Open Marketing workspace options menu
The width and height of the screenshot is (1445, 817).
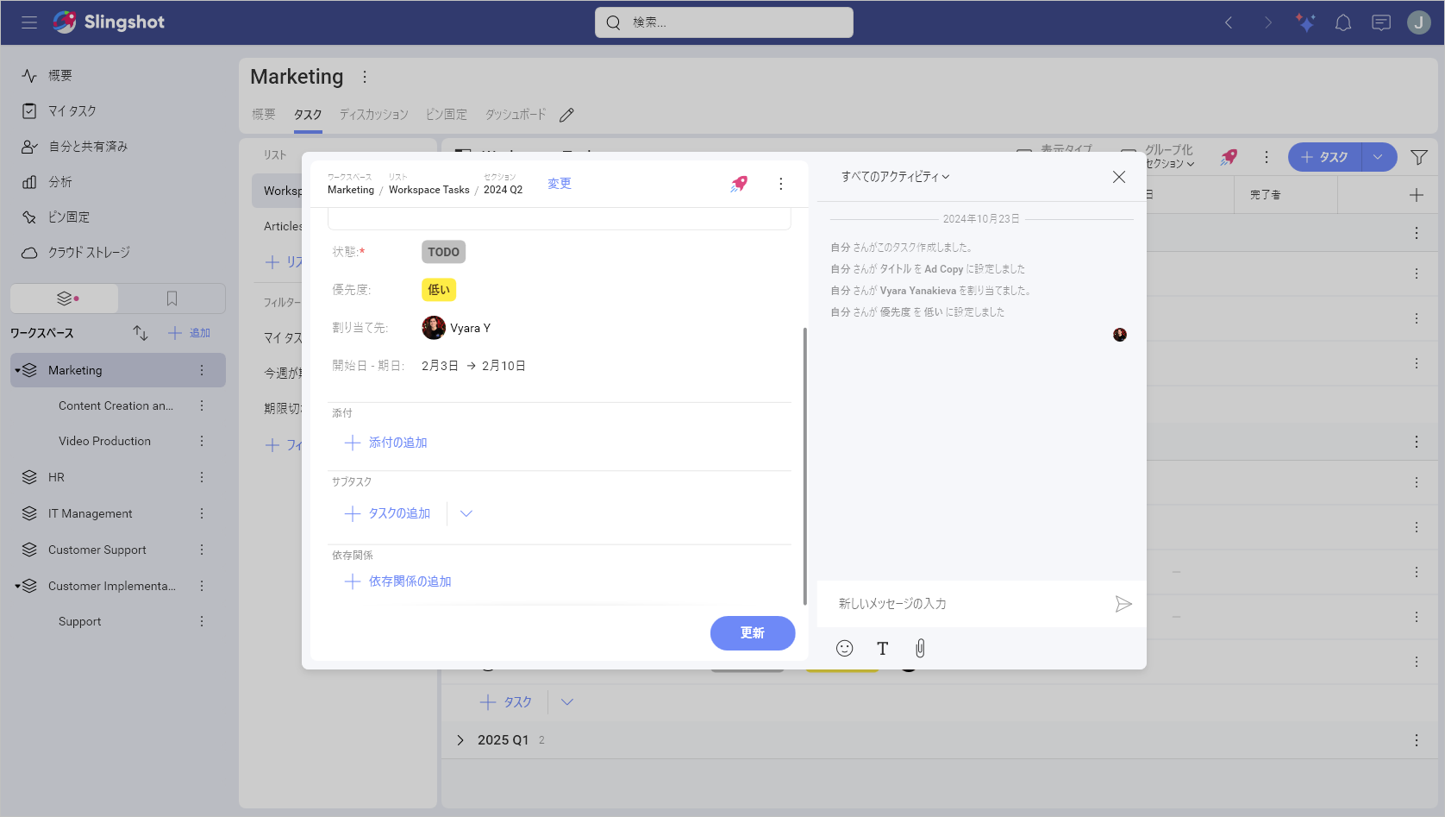pos(202,370)
